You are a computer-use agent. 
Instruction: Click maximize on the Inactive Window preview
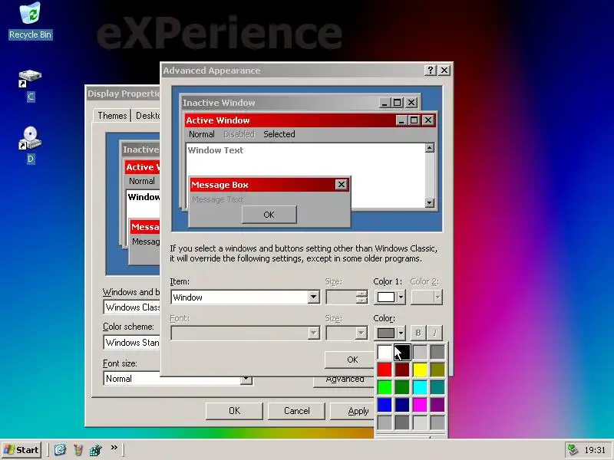tap(397, 103)
